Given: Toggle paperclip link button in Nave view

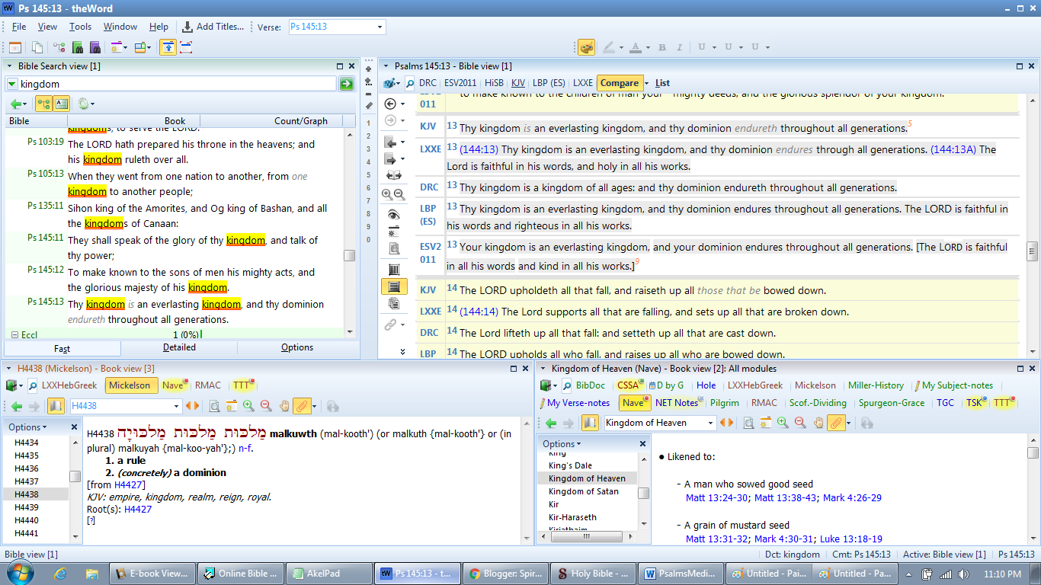Looking at the screenshot, I should [837, 423].
